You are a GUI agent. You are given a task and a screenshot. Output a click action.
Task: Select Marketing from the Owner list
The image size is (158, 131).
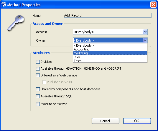pos(110,53)
